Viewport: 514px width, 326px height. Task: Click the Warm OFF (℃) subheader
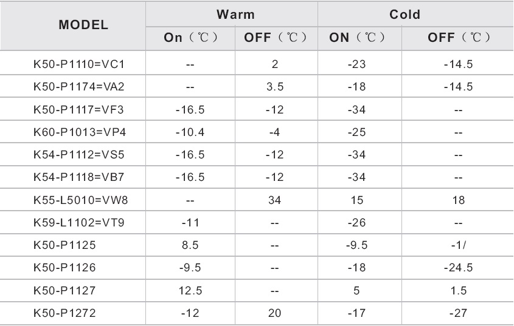pyautogui.click(x=276, y=37)
